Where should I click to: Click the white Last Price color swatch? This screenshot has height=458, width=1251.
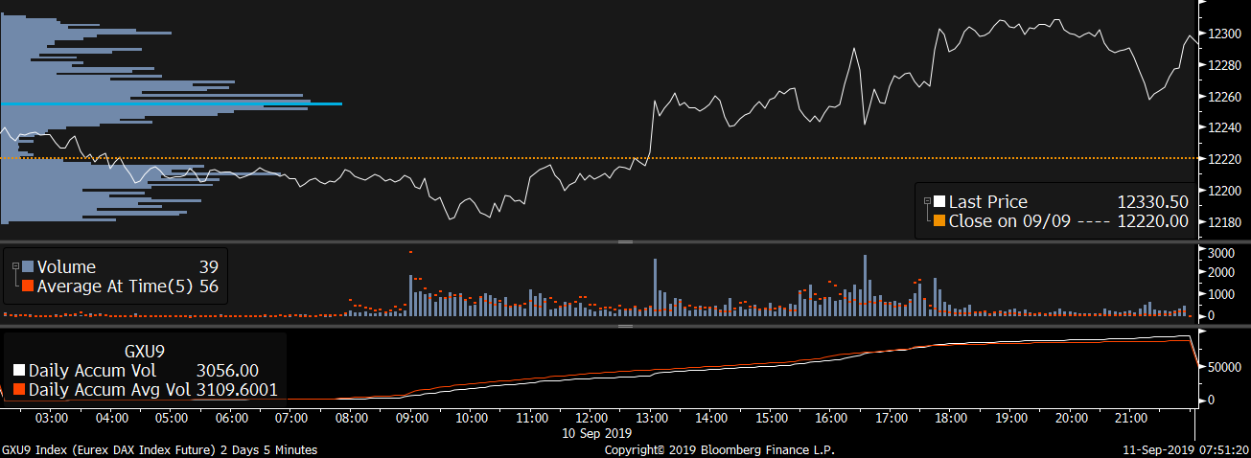click(939, 202)
